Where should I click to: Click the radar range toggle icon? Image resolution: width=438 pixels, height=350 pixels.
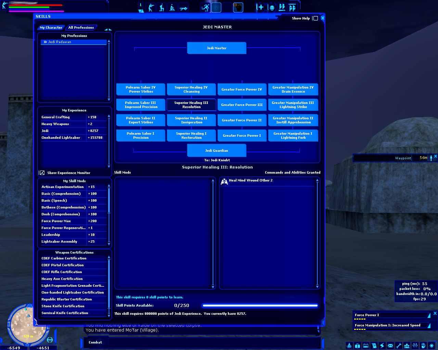(x=50, y=339)
